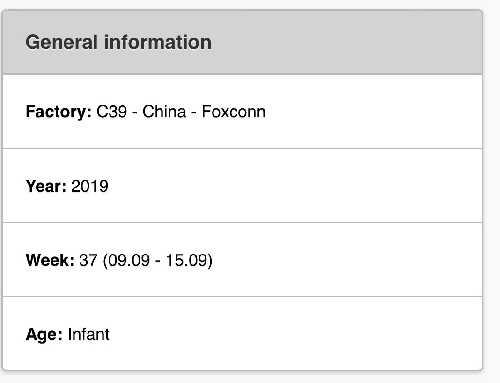Viewport: 500px width, 383px height.
Task: Select the C39 factory code text
Action: click(x=111, y=112)
